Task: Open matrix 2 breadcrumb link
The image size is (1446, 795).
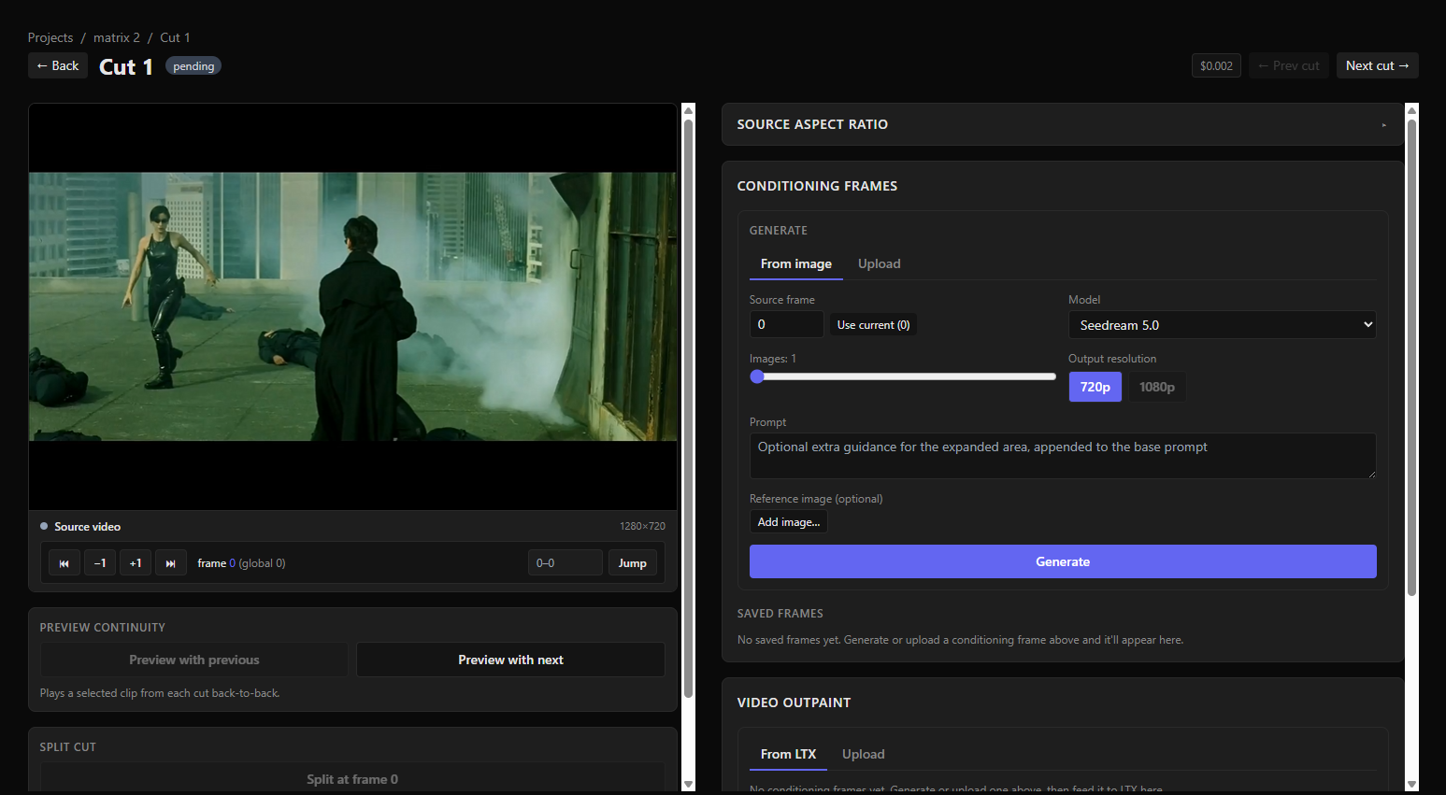Action: pos(117,37)
